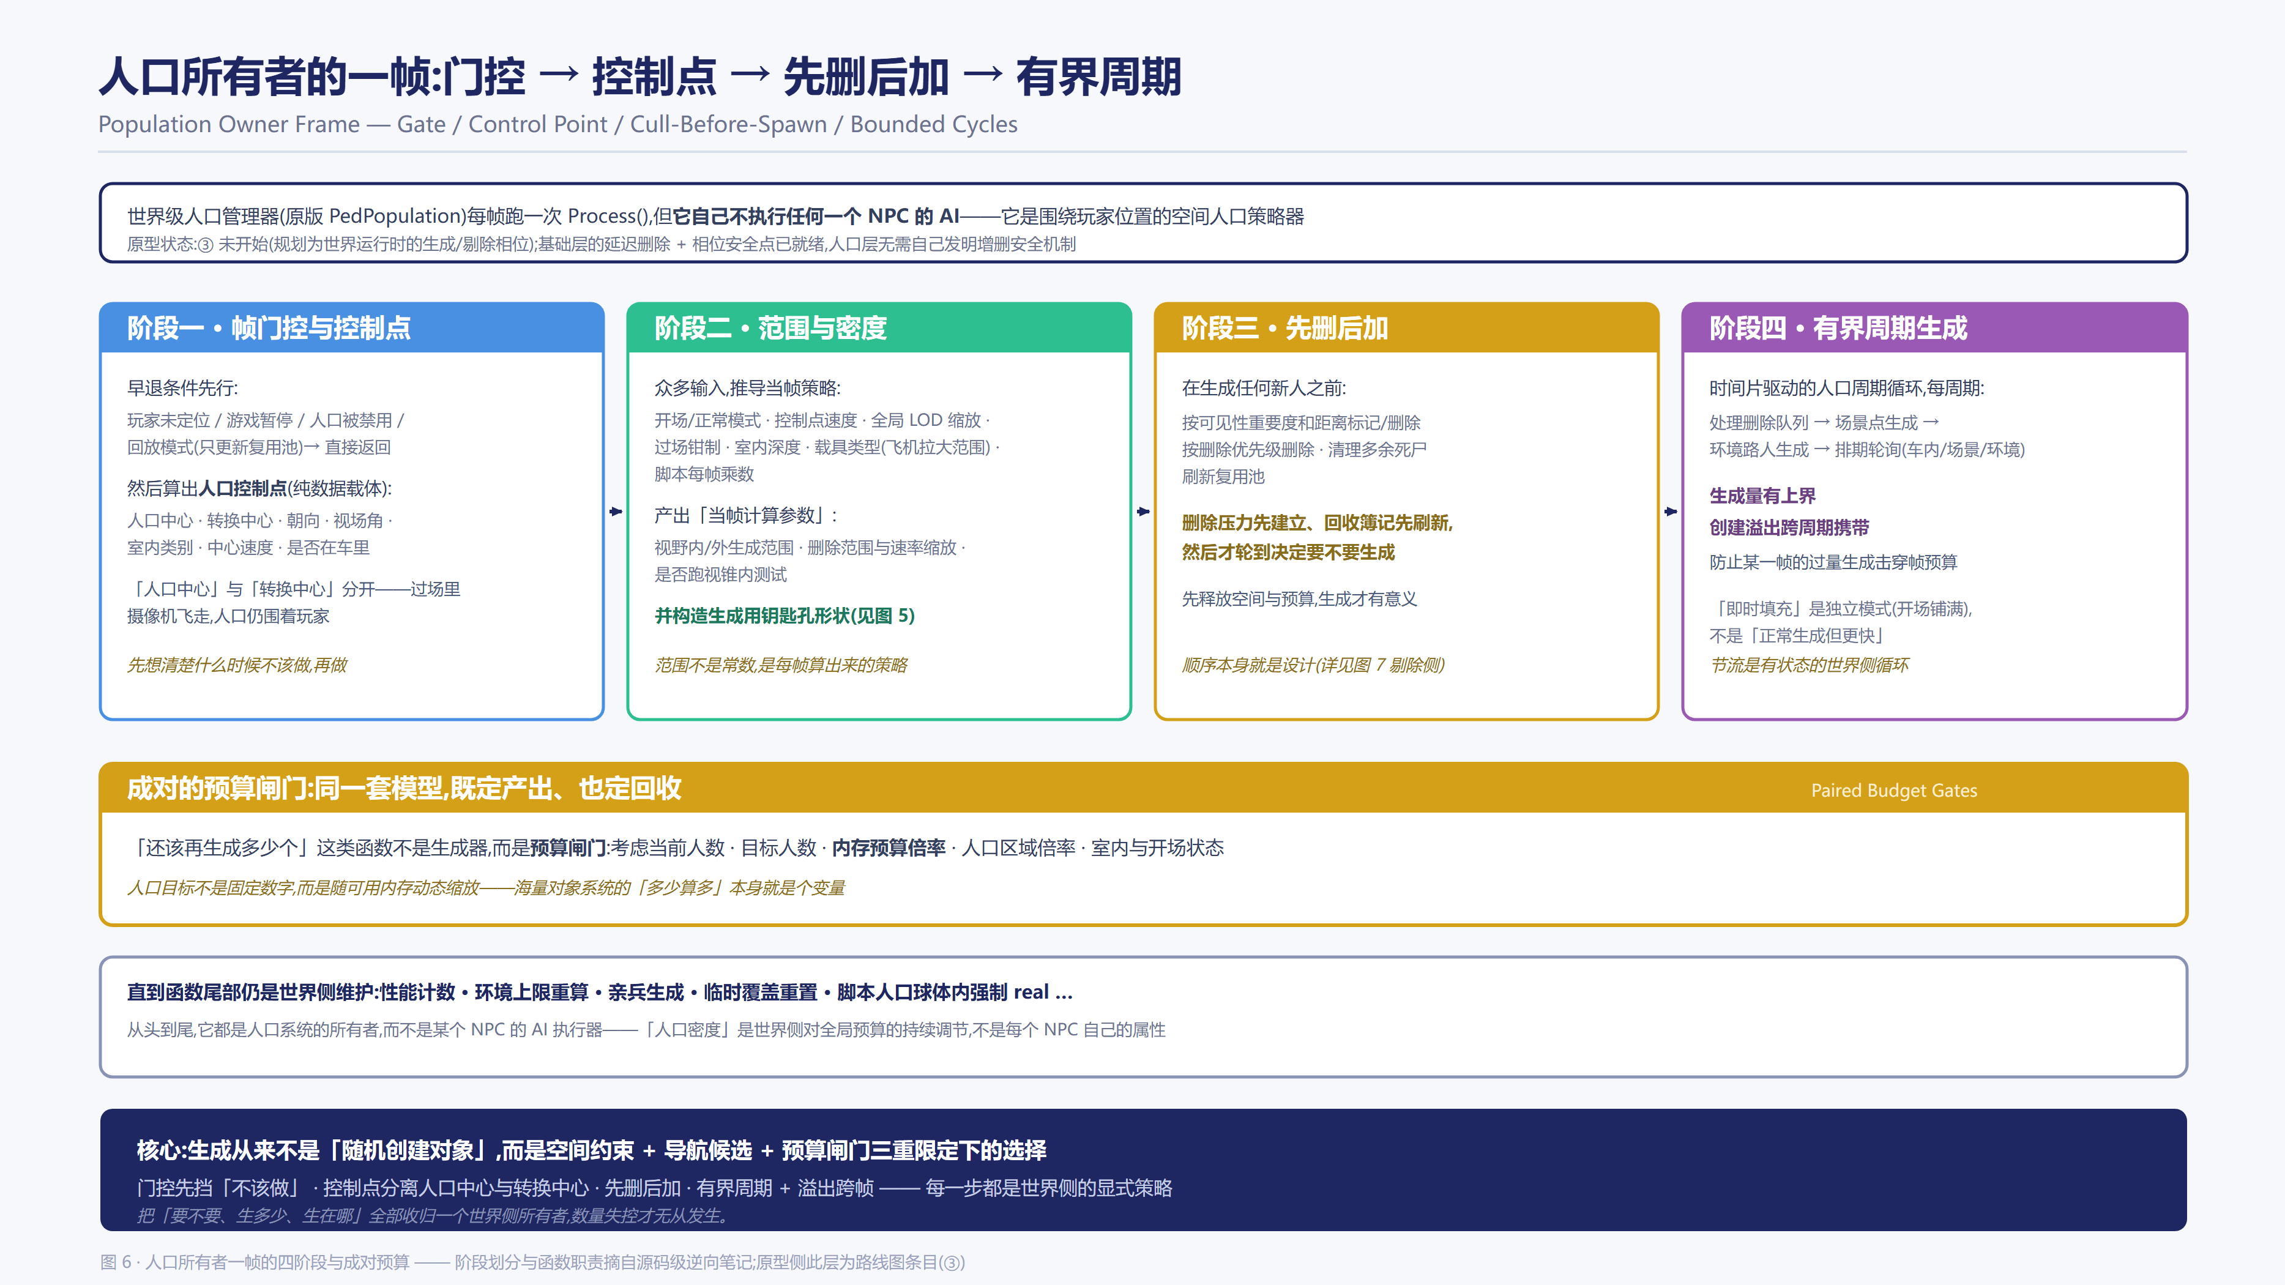The width and height of the screenshot is (2285, 1285).
Task: Click the line 视野内/外生成范围 · 删除范围与速率缩放
Action: pyautogui.click(x=810, y=548)
